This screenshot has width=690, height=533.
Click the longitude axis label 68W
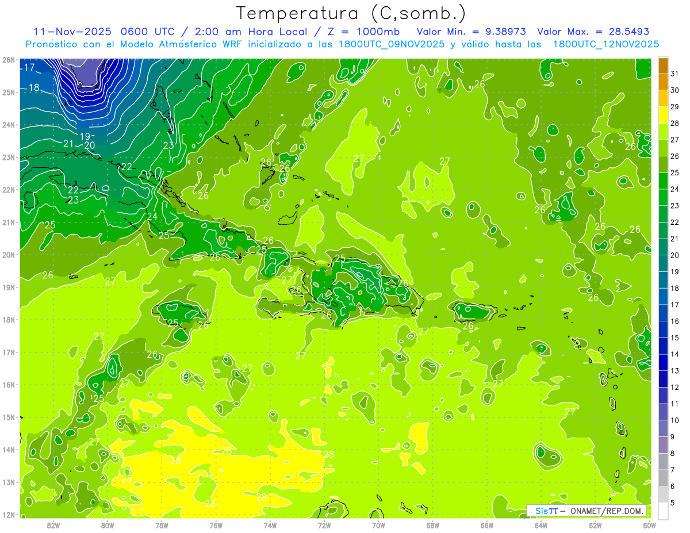click(x=432, y=525)
